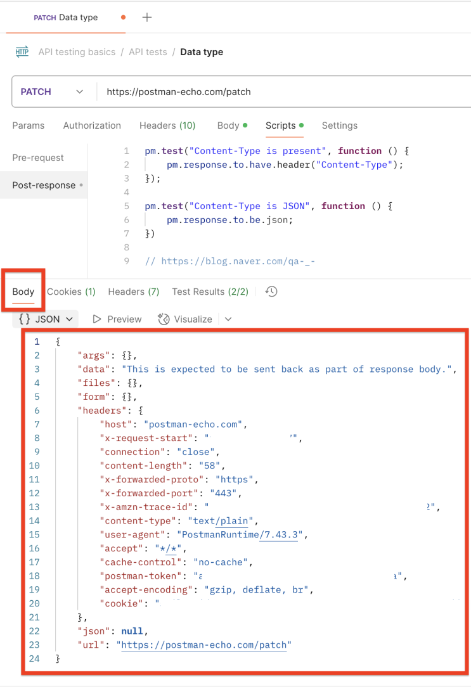Screen dimensions: 471x687
Task: Click script line 2 header("Content-Type")
Action: coord(285,165)
